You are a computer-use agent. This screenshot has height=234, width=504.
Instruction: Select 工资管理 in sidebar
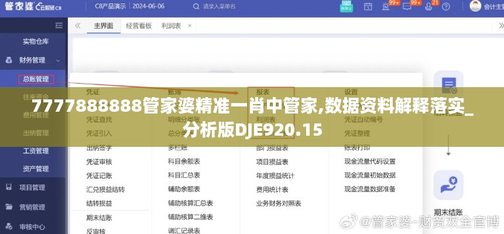(x=36, y=151)
